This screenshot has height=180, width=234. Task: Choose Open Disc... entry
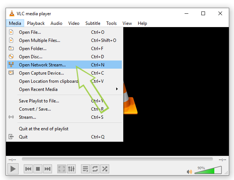coord(65,56)
